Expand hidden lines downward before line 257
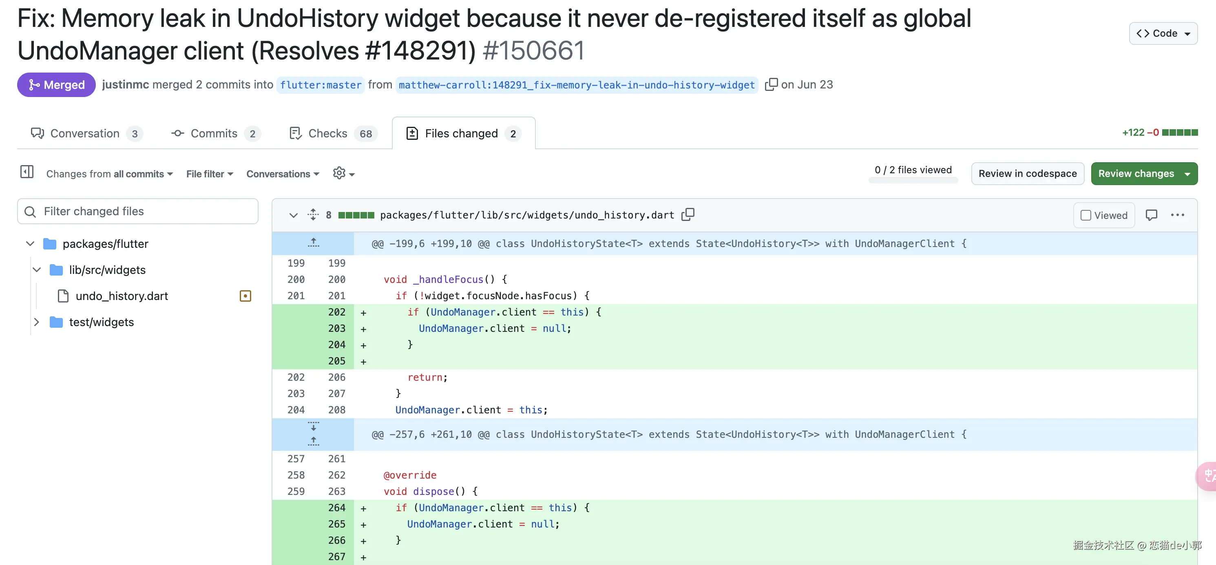This screenshot has width=1216, height=565. click(x=313, y=427)
